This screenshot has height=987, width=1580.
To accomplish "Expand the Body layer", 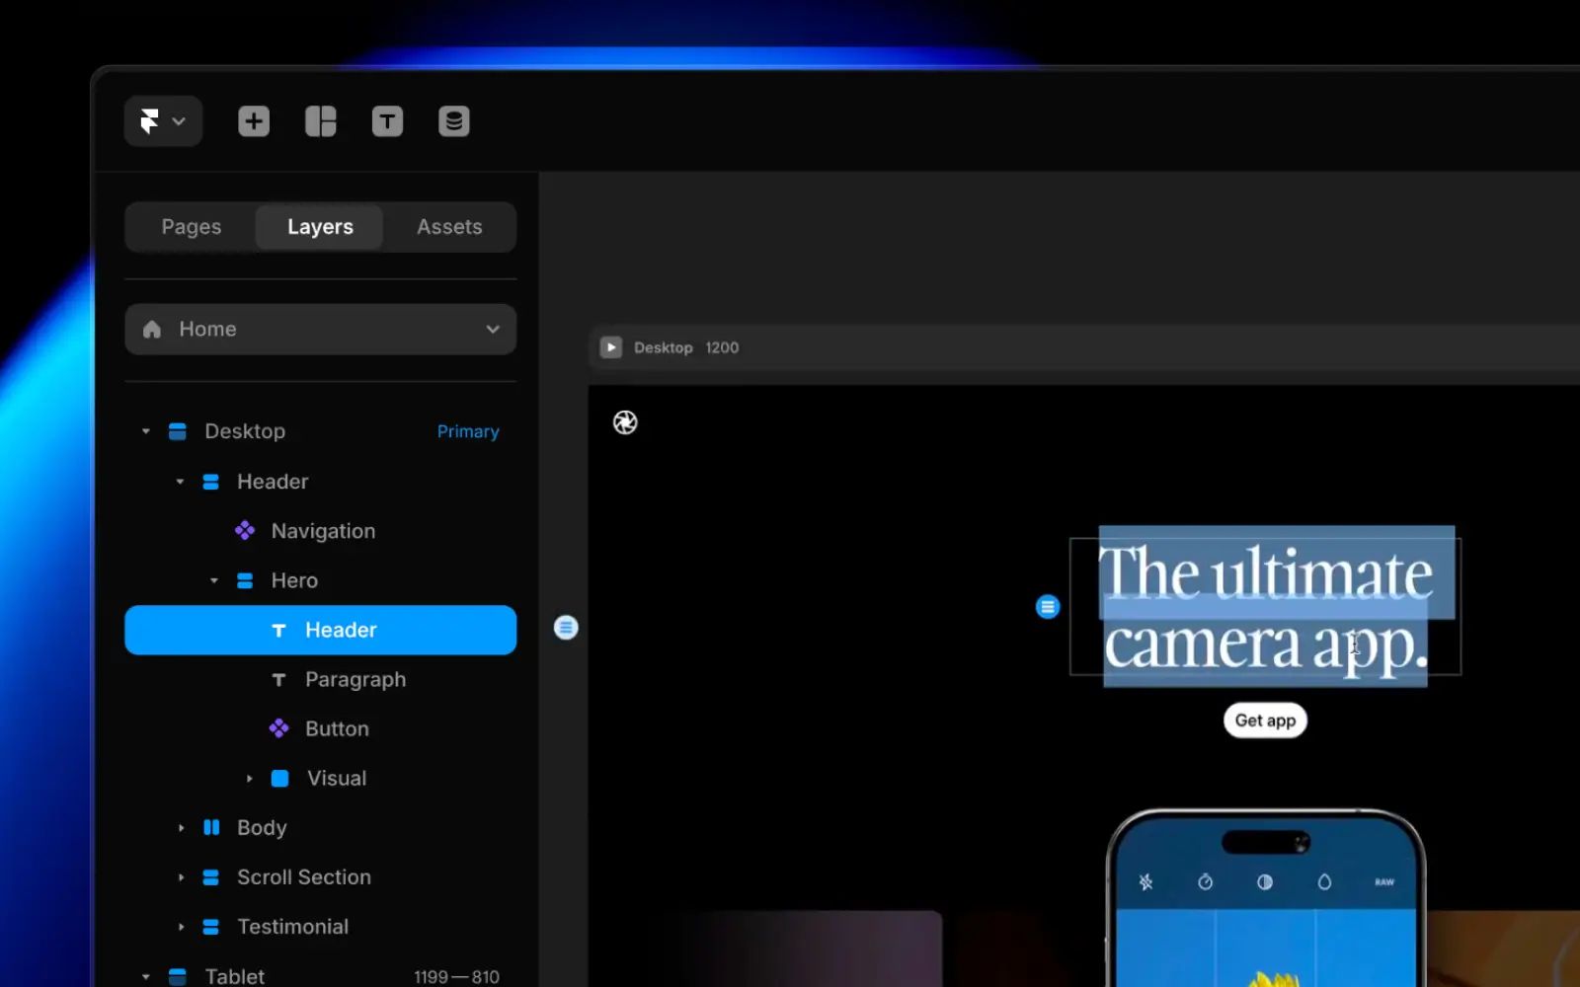I will (181, 828).
